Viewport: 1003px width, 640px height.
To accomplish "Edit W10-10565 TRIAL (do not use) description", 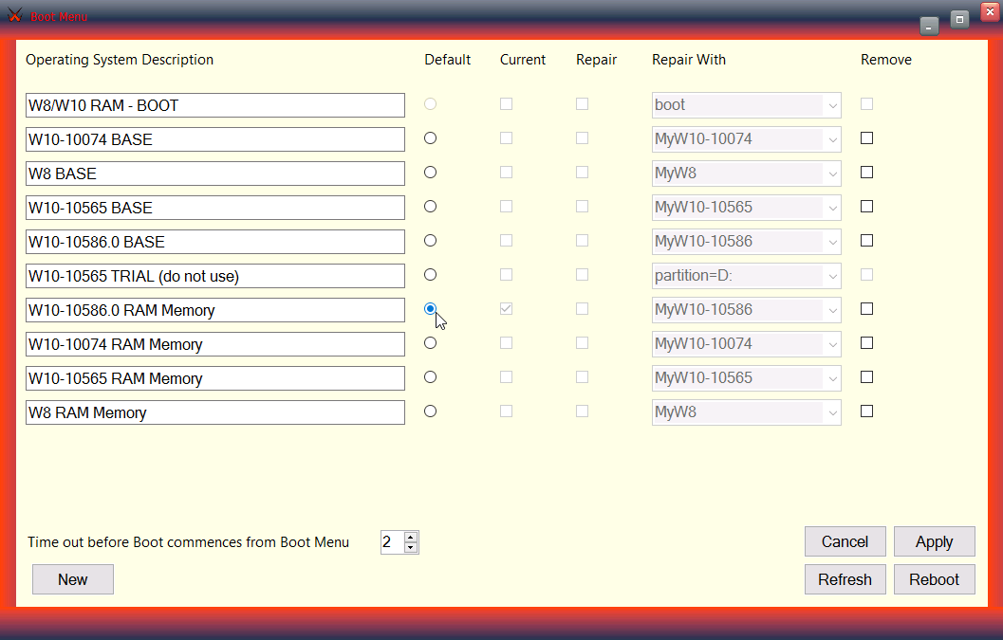I will pos(214,276).
